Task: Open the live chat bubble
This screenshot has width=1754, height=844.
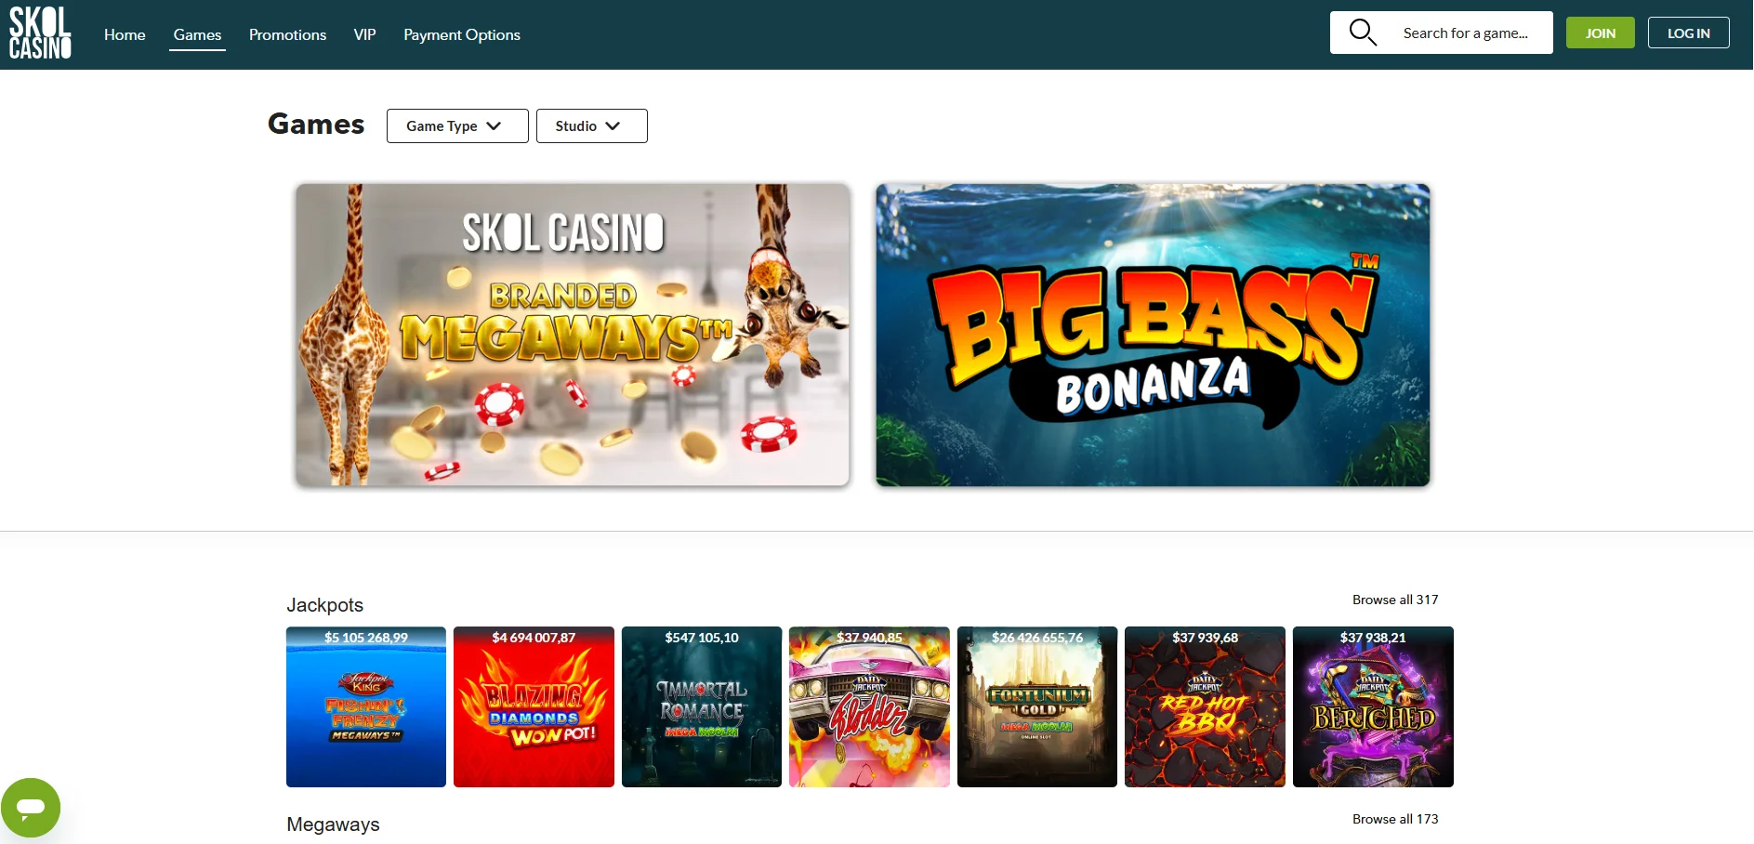Action: coord(31,807)
